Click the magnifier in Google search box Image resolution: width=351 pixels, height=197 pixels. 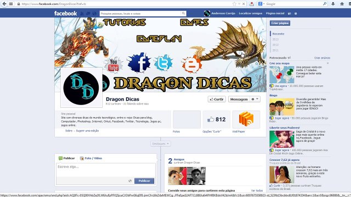tap(325, 4)
